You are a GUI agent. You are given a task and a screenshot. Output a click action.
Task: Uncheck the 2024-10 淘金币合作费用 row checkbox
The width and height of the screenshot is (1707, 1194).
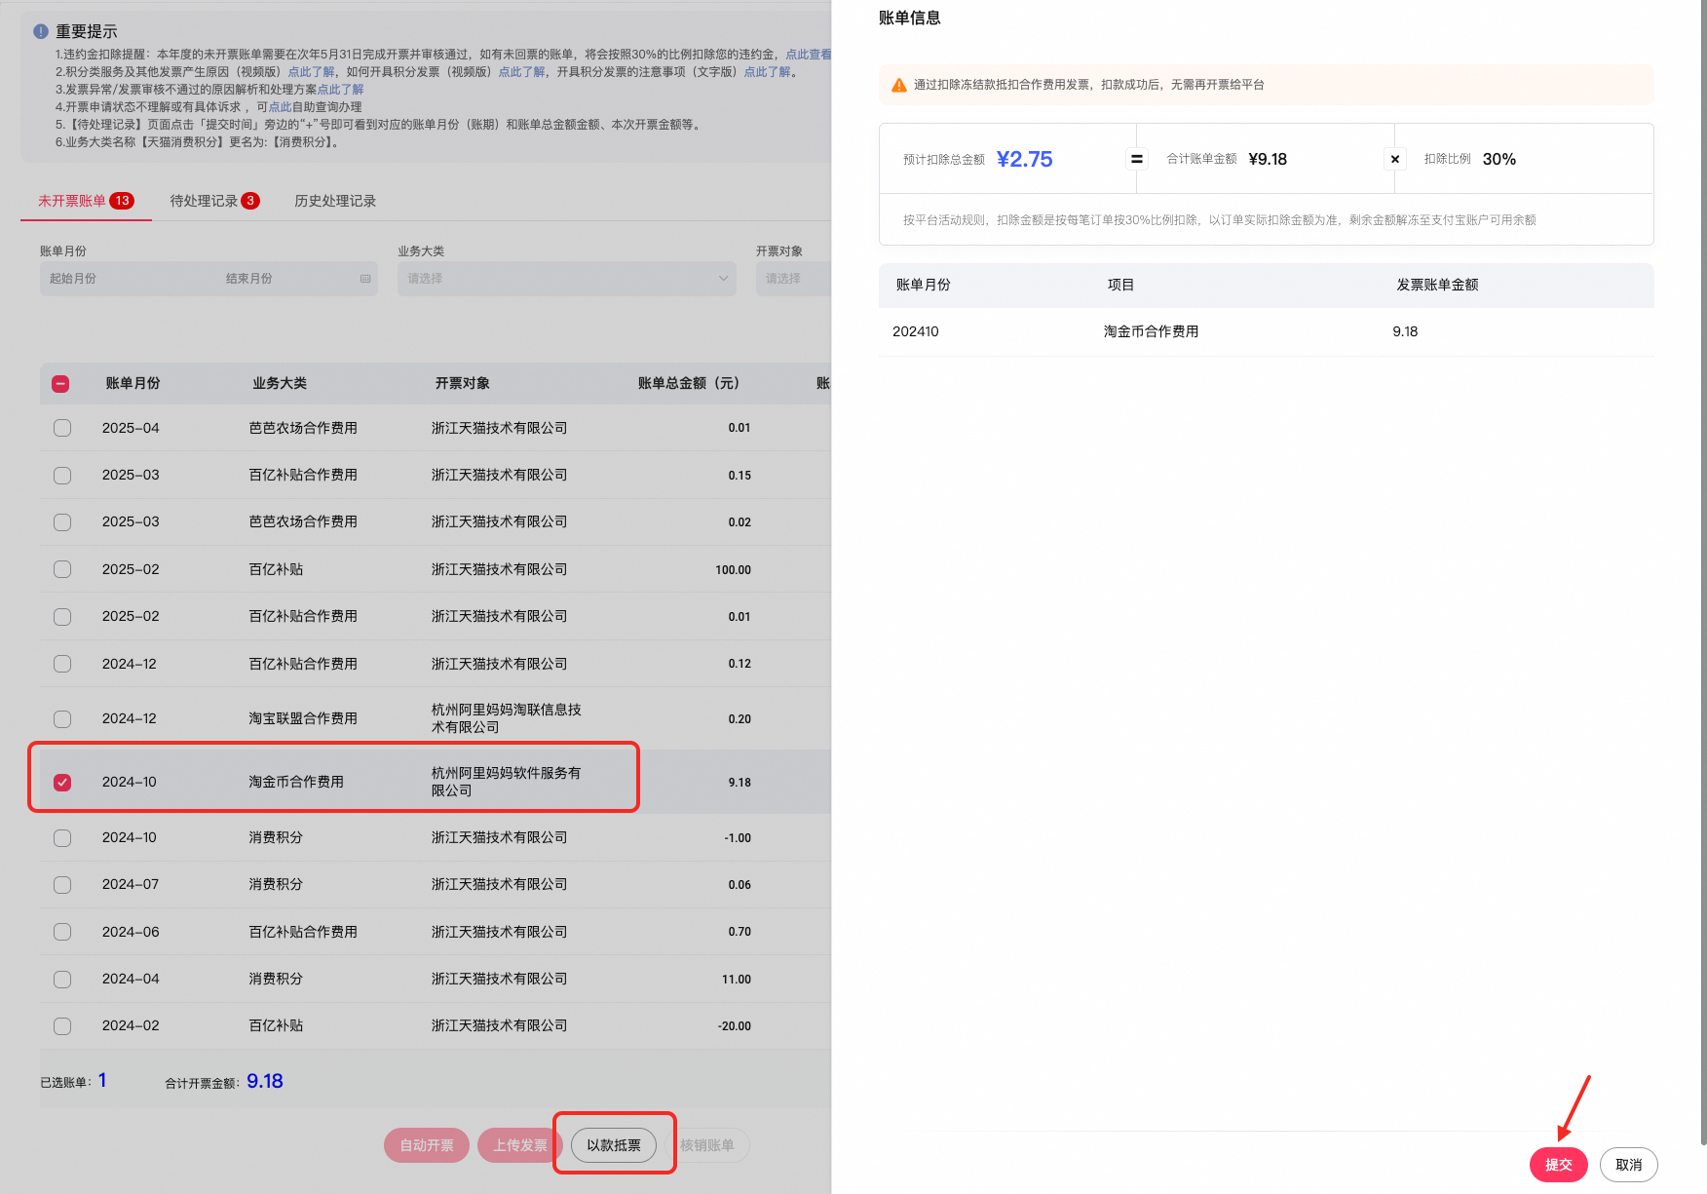tap(62, 783)
